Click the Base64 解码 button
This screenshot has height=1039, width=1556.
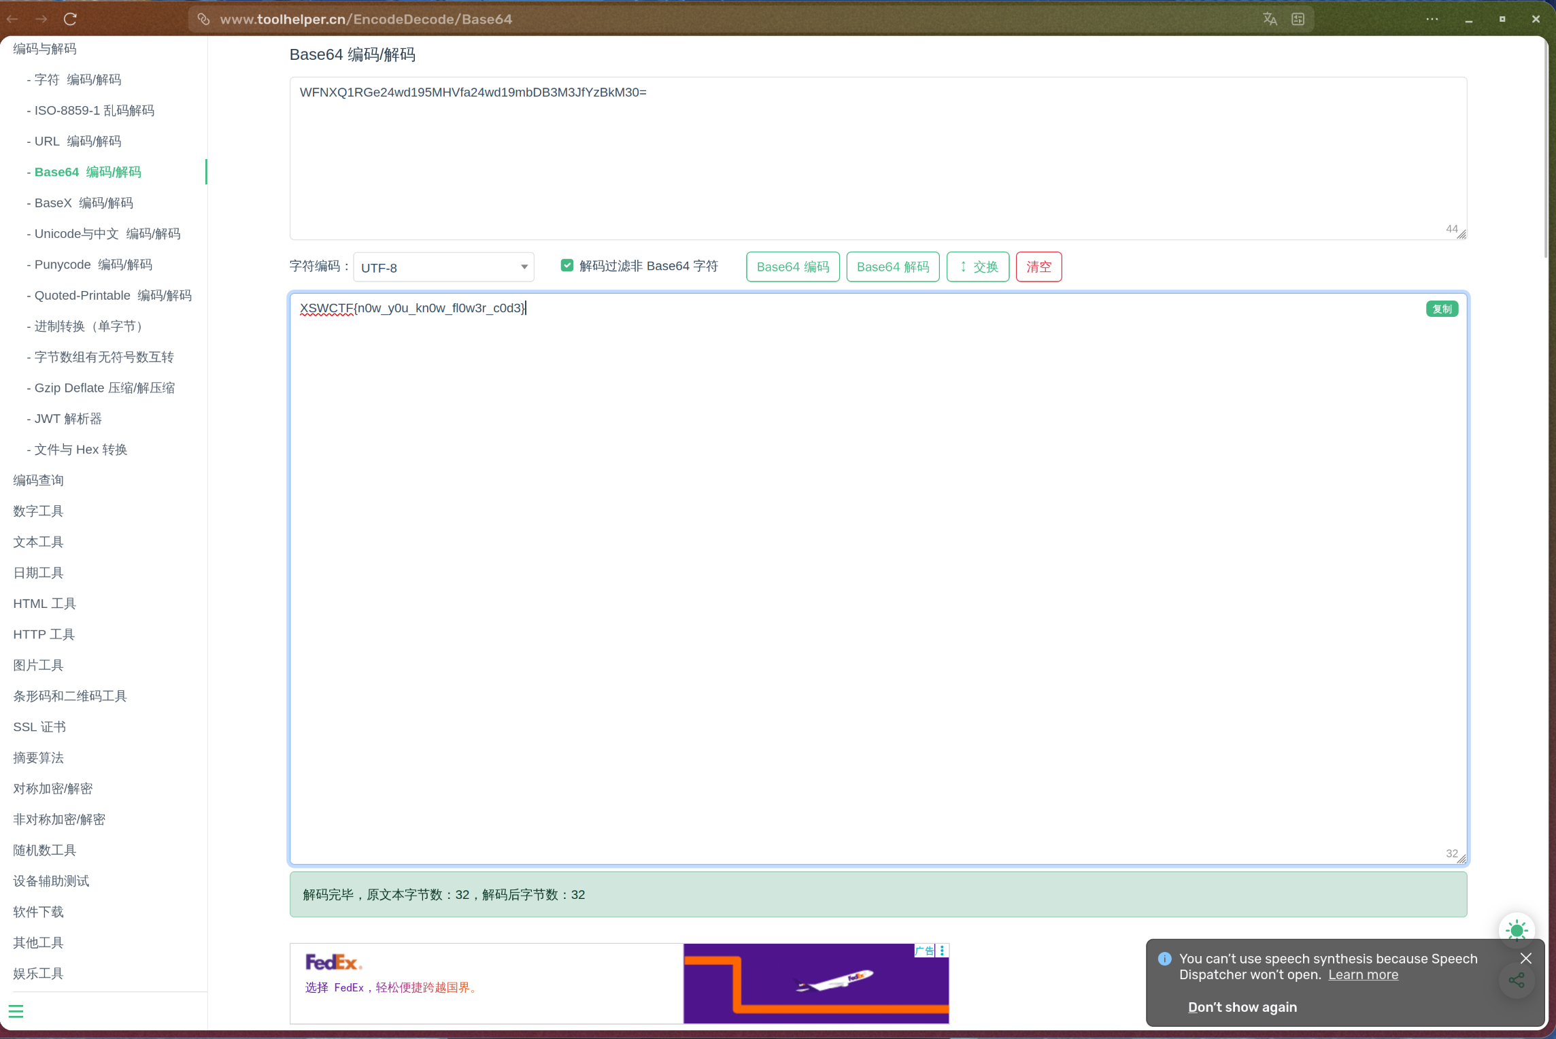click(892, 267)
